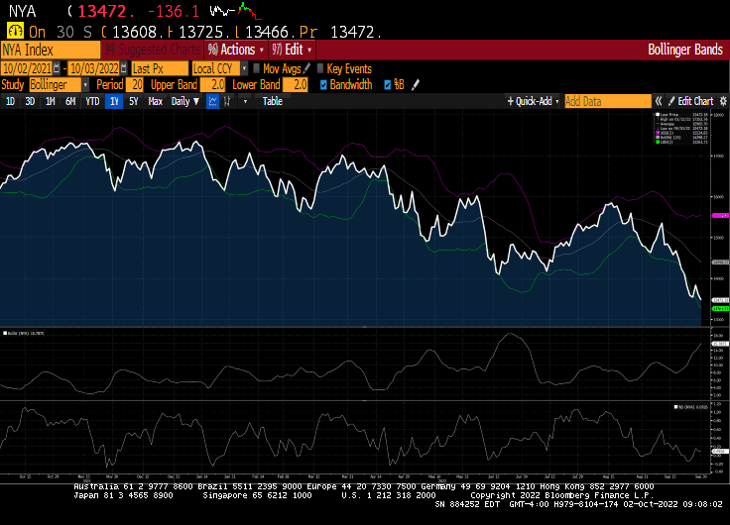This screenshot has width=730, height=525.
Task: Click the Table view button
Action: point(272,101)
